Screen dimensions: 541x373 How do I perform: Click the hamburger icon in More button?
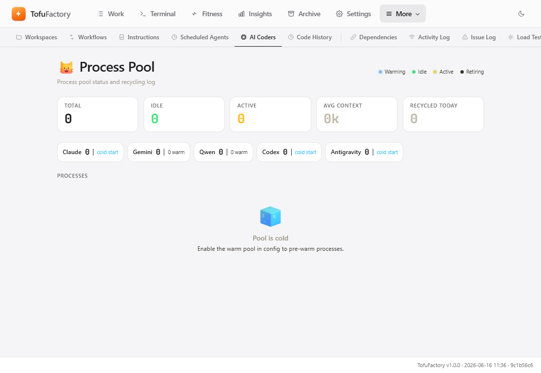pyautogui.click(x=389, y=14)
